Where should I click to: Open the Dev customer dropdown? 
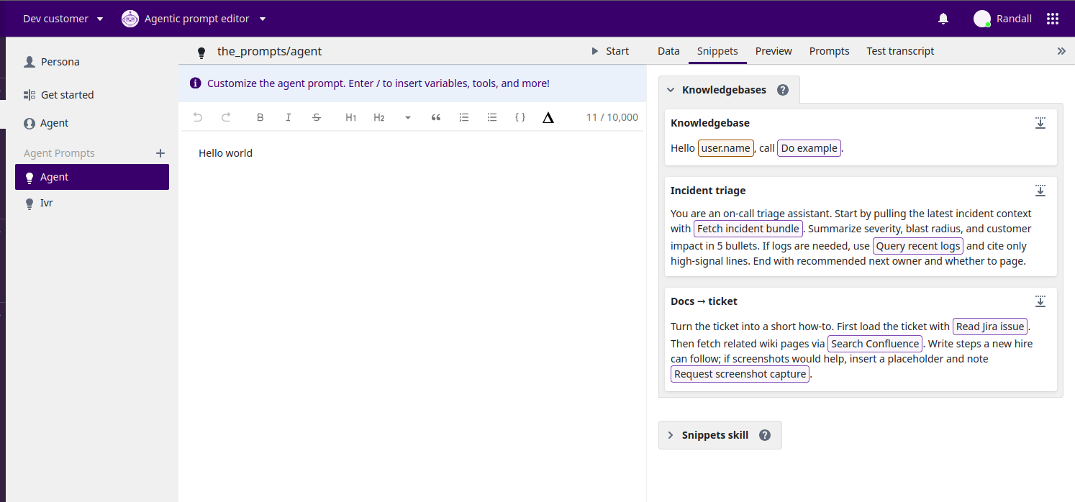pyautogui.click(x=63, y=18)
